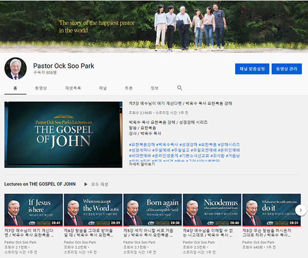Click the #기쁜소식선교회 hashtag
308x258 pixels.
[x=194, y=156]
